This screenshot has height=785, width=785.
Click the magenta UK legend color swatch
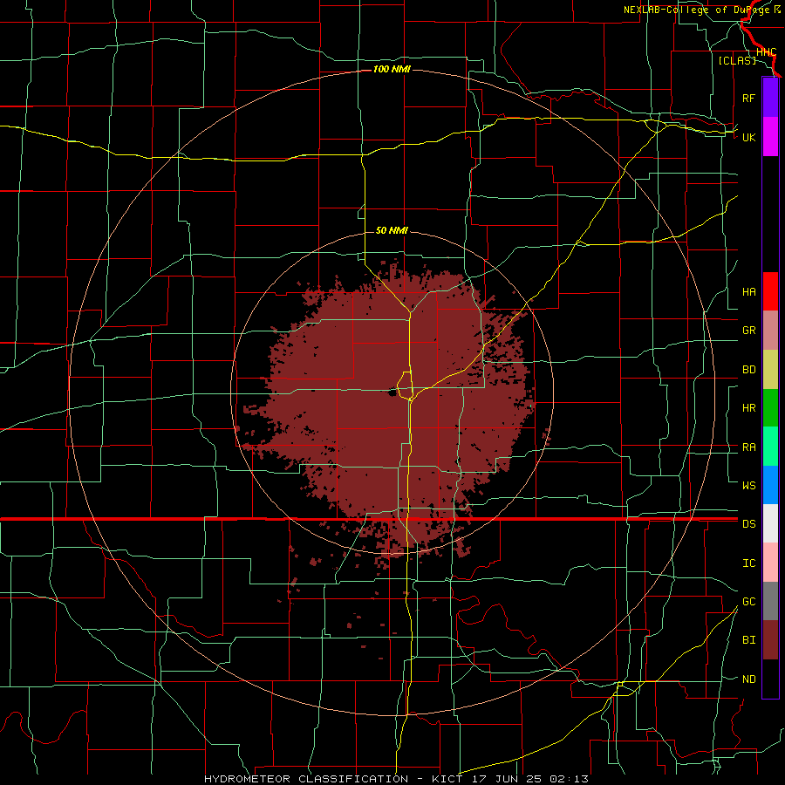tap(770, 137)
